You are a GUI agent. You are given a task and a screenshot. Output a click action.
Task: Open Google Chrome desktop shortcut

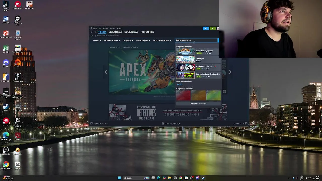(6, 166)
